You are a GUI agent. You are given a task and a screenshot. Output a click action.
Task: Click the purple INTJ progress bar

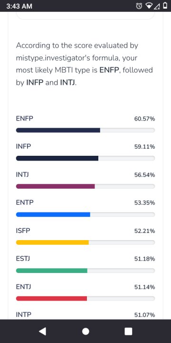85,186
